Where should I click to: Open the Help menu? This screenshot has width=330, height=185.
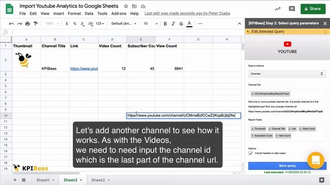coord(134,13)
